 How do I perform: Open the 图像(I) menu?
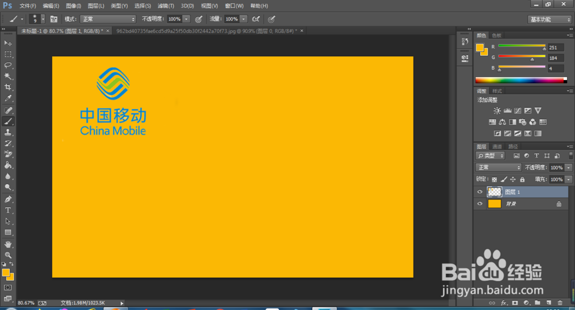74,6
